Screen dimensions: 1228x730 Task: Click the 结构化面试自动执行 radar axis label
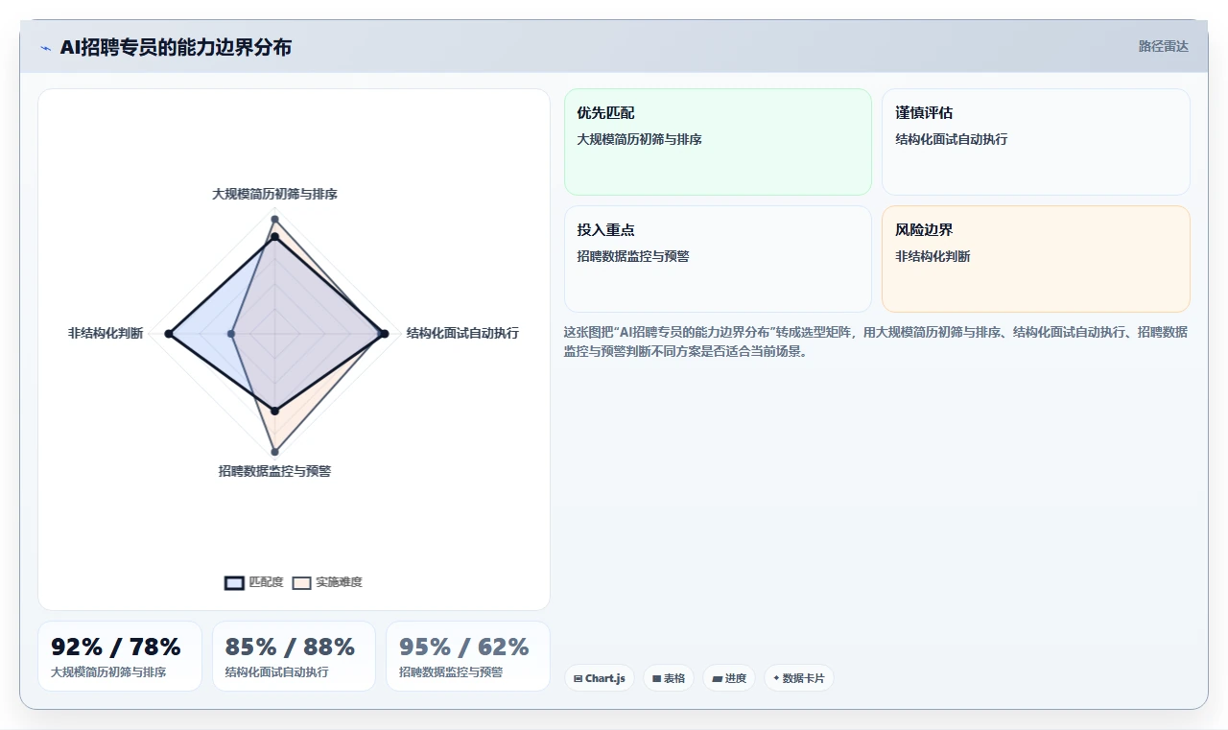point(462,333)
